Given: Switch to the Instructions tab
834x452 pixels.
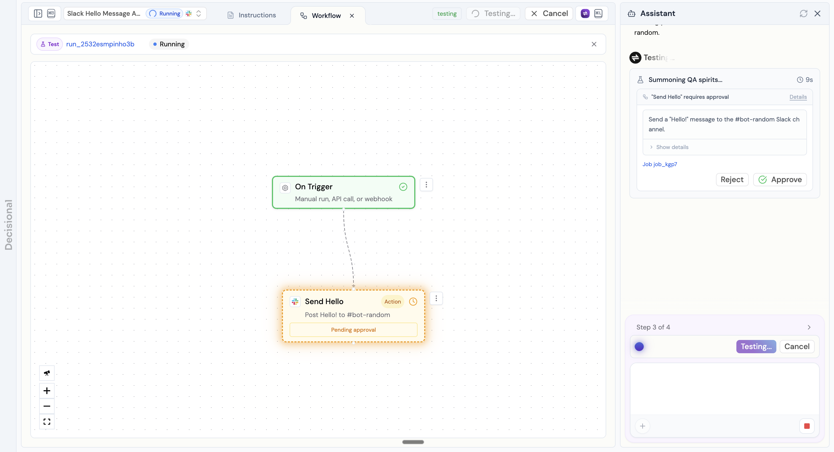Looking at the screenshot, I should pos(257,15).
